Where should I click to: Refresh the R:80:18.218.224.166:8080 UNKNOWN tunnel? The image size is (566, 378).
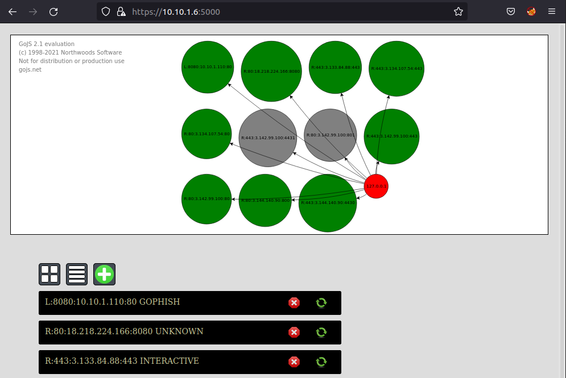click(321, 332)
